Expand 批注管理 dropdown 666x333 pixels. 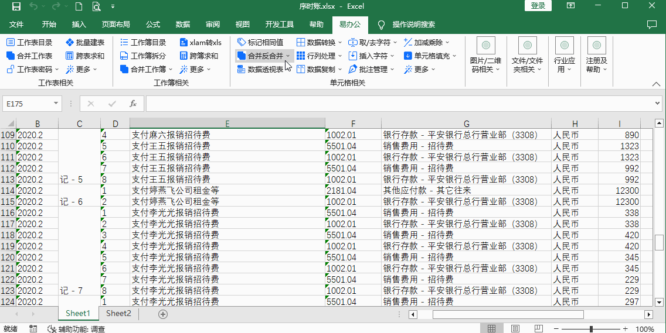[392, 69]
